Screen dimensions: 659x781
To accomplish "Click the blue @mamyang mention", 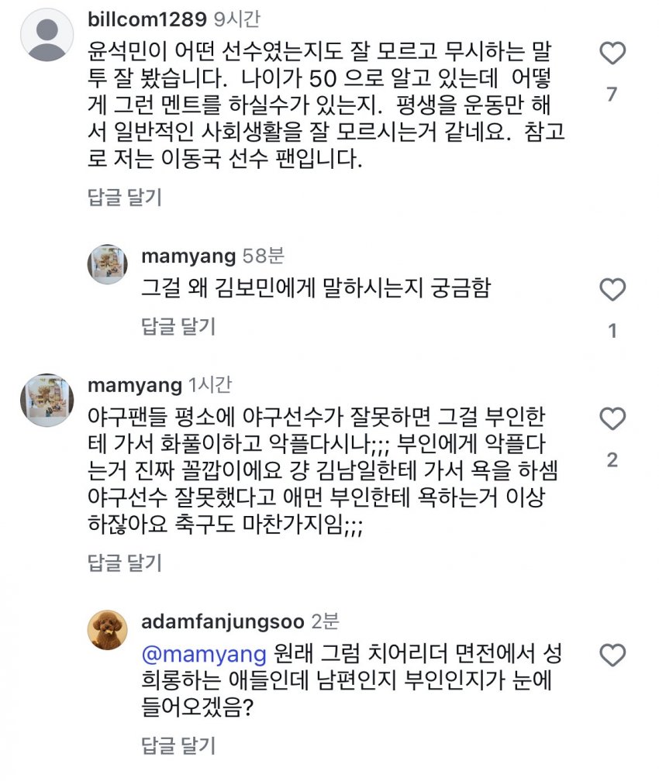I will coord(205,654).
